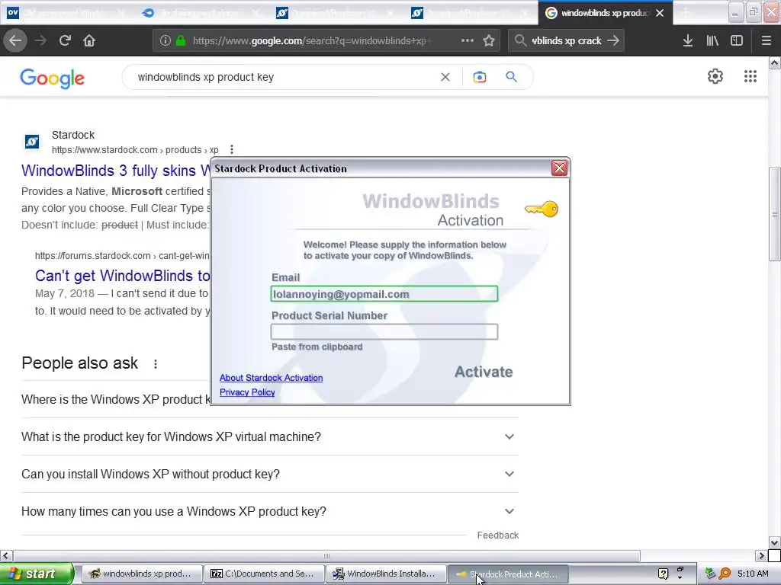Screen dimensions: 781x585
Task: Clear the Google search box with X
Action: 445,77
